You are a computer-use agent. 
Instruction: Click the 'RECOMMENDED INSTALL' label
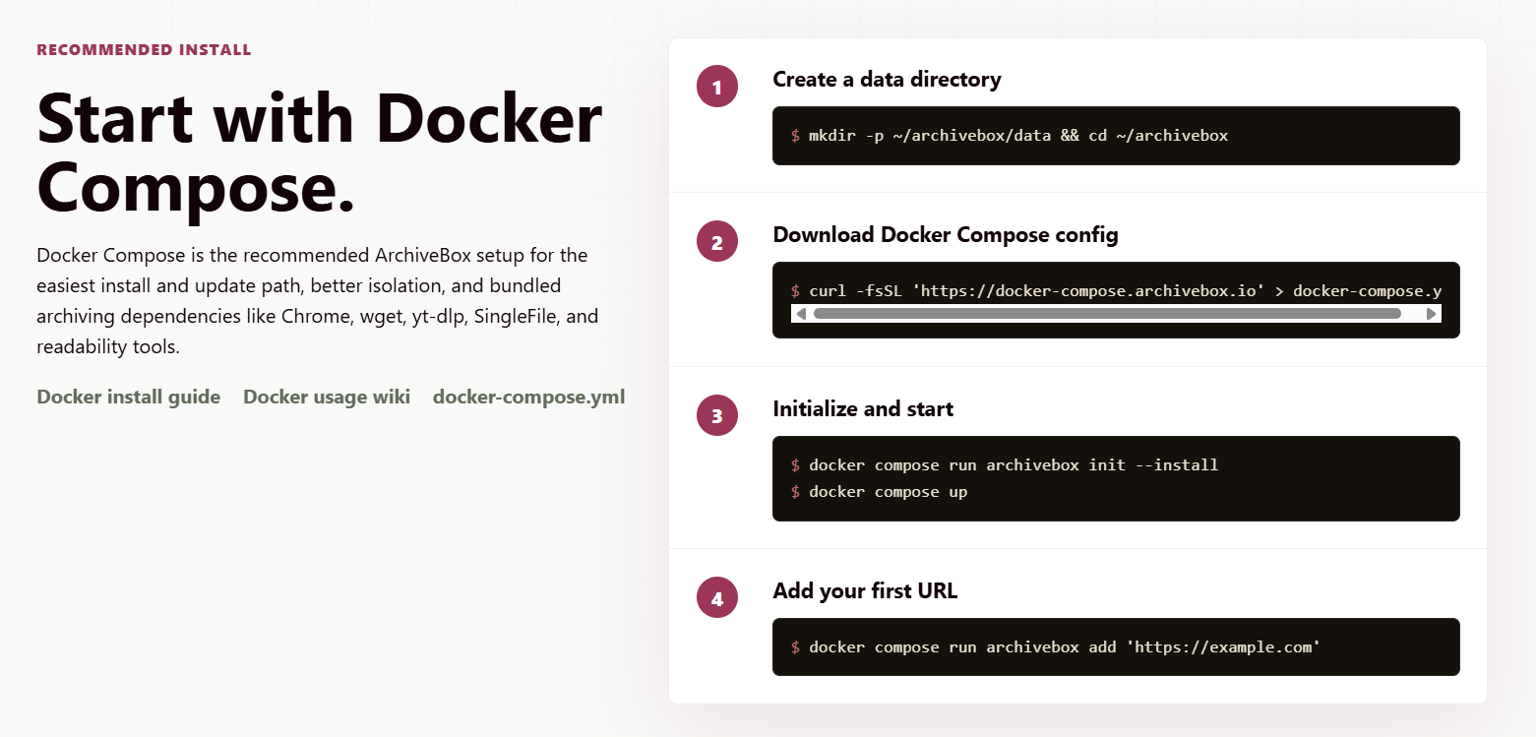pyautogui.click(x=144, y=49)
